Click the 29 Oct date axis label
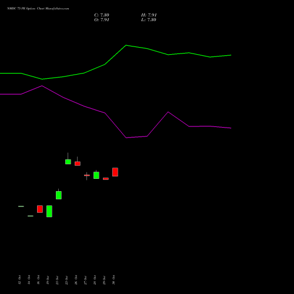 104,280
